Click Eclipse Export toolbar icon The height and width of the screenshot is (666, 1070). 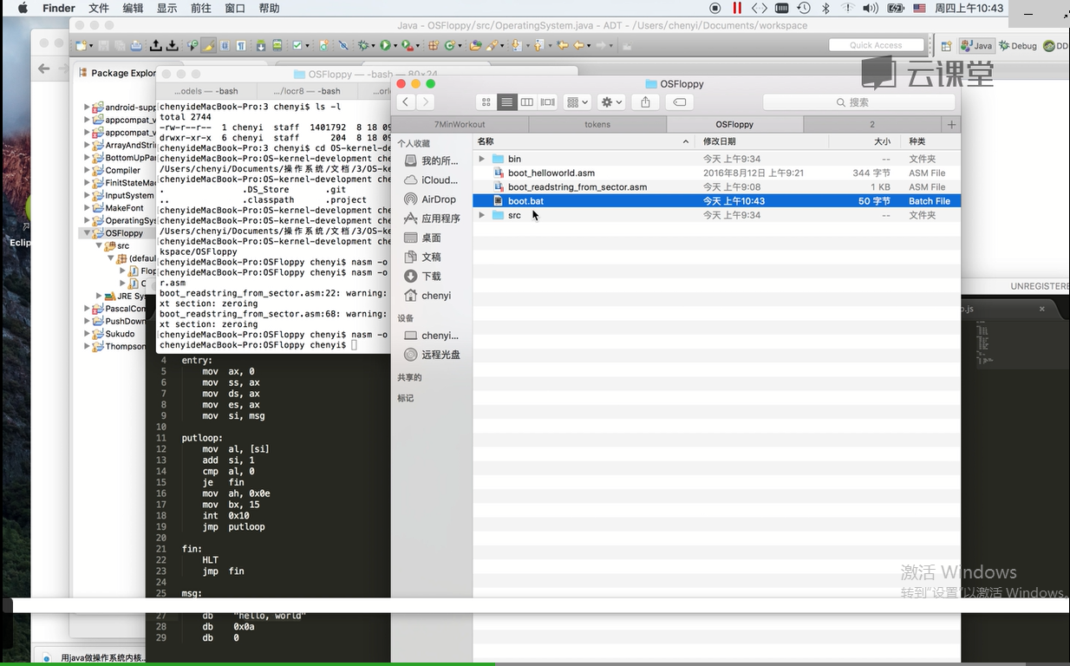coord(156,45)
